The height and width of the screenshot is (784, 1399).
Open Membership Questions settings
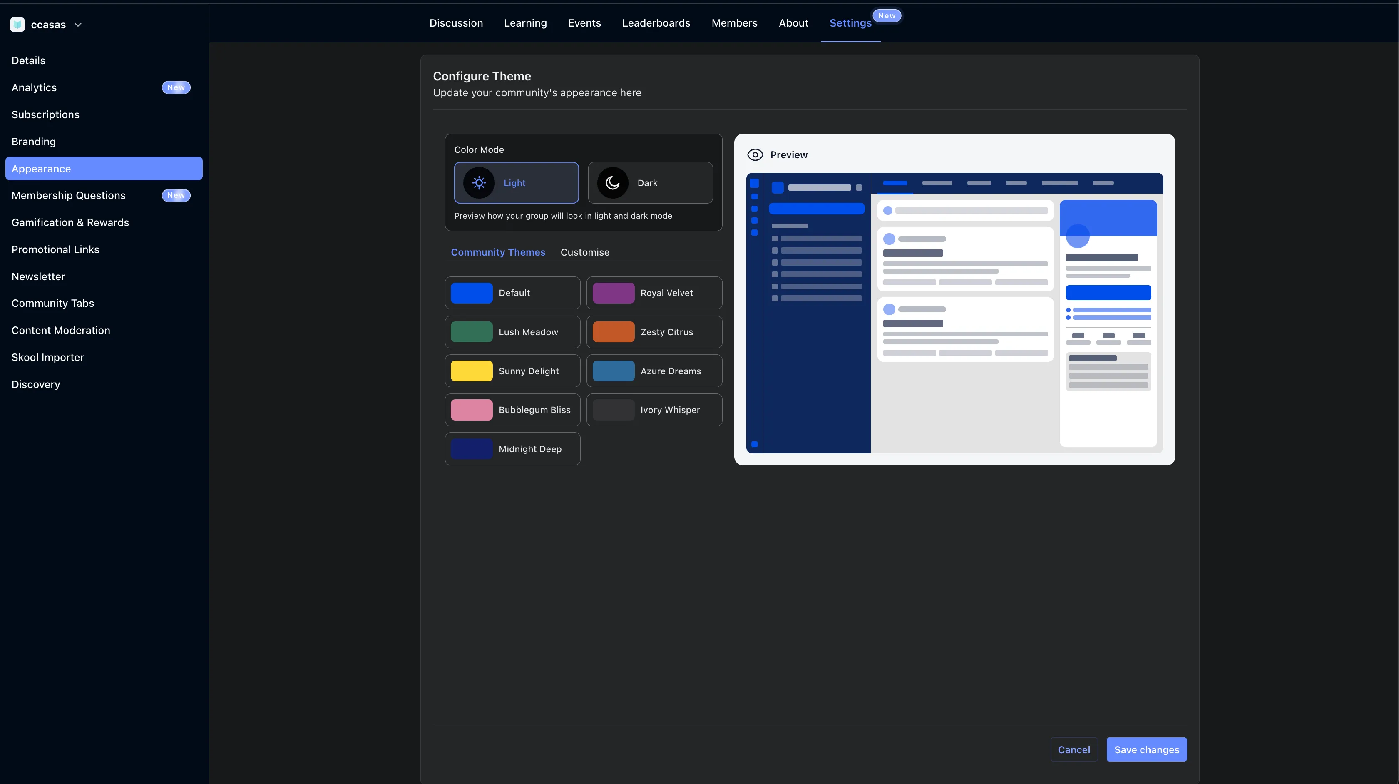click(104, 195)
